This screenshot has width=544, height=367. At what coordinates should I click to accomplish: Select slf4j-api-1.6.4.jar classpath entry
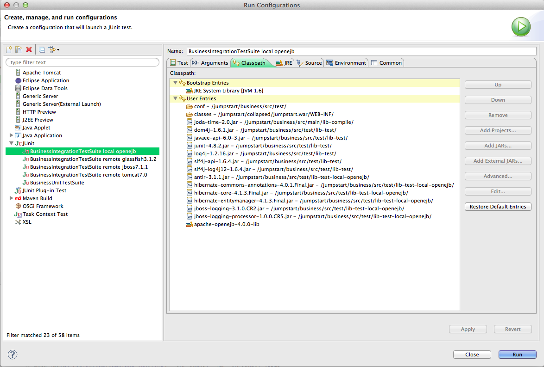[x=264, y=161]
